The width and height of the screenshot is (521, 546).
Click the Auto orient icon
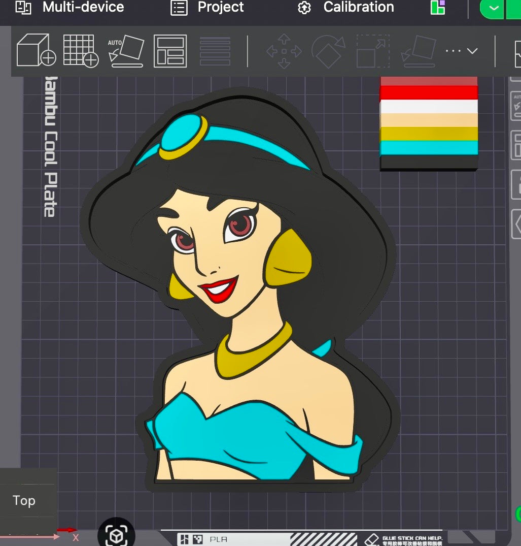(126, 51)
